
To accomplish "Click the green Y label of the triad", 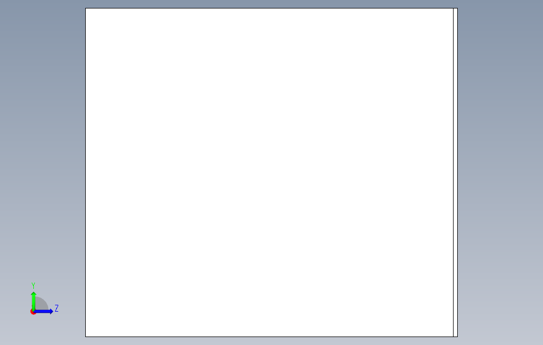I will tap(33, 286).
